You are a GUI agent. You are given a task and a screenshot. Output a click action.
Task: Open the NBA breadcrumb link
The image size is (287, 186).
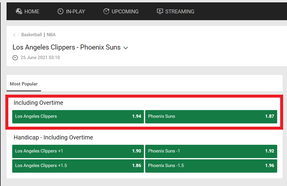[51, 35]
